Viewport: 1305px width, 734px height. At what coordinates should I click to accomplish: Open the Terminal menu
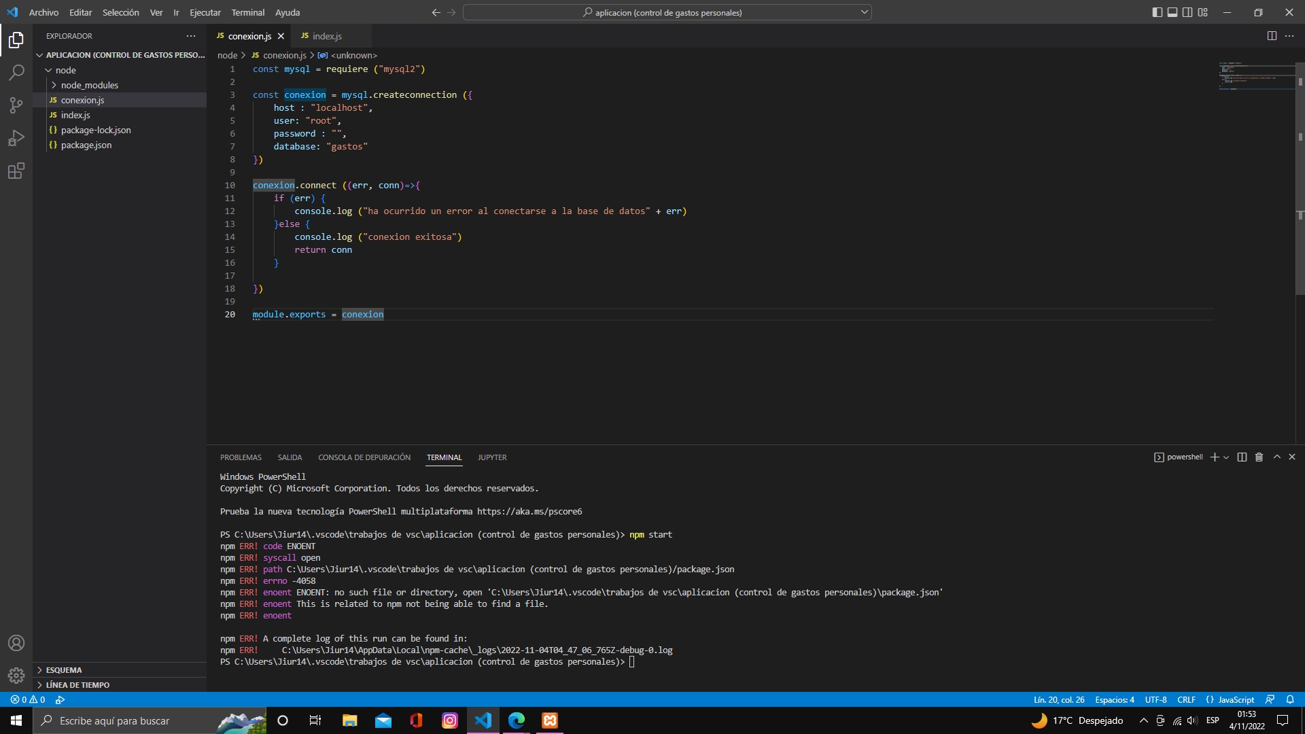247,12
